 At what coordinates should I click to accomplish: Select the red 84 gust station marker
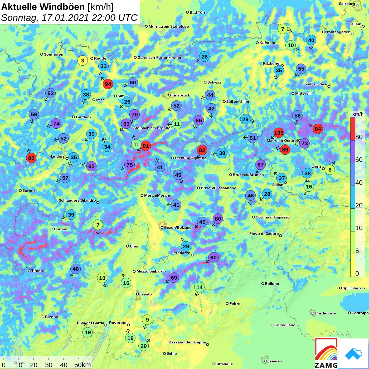click(x=318, y=129)
